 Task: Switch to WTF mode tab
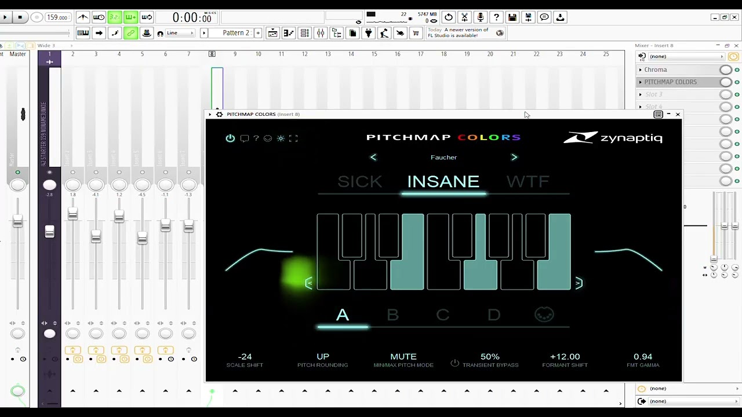point(528,182)
